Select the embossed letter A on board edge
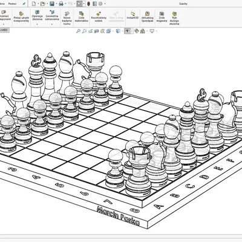This screenshot has width=242, height=242. point(159,206)
